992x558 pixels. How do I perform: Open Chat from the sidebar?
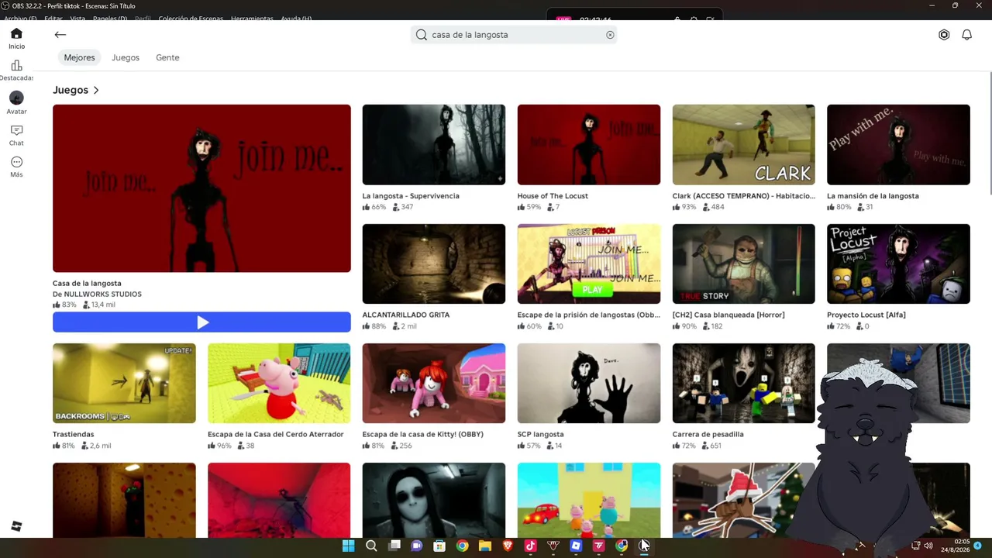click(16, 135)
